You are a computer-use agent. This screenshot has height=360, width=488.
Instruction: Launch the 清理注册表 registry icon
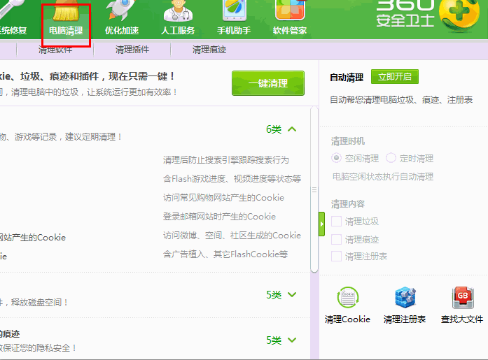click(x=405, y=298)
